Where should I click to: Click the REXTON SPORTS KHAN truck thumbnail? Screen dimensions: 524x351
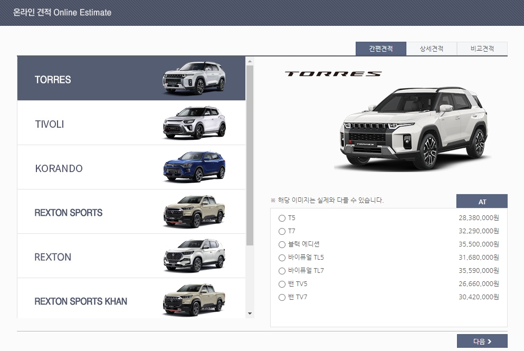pos(194,300)
